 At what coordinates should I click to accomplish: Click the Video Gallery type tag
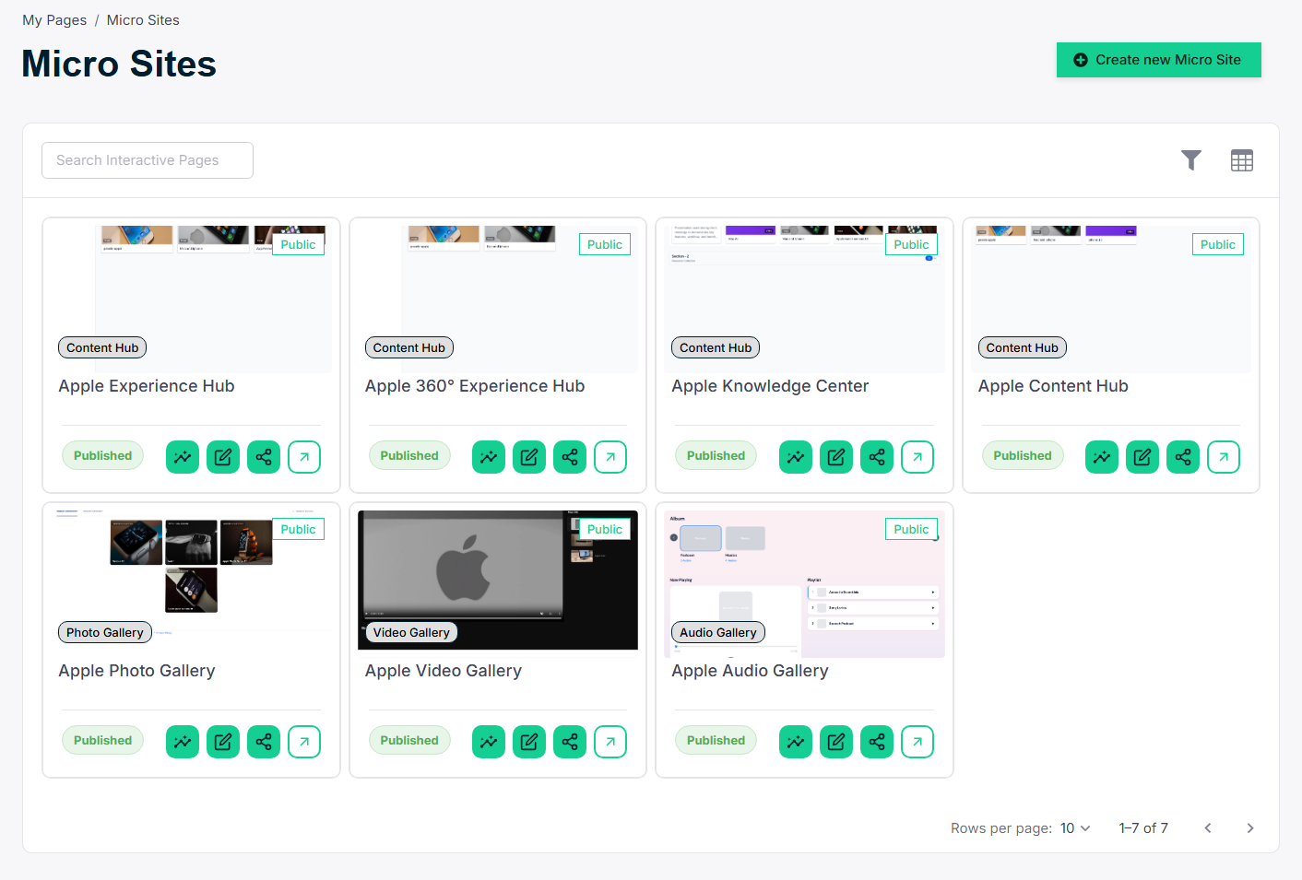[x=411, y=632]
